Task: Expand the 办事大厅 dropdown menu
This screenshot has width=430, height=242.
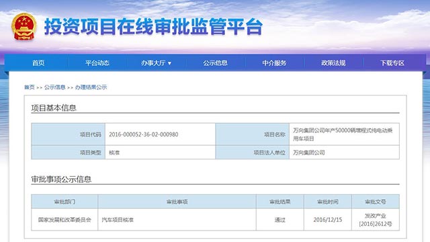Action: pos(156,63)
